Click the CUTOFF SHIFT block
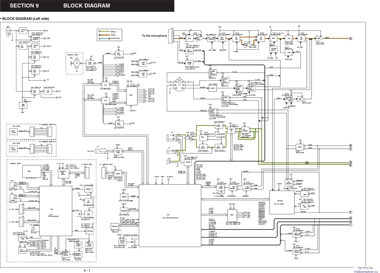380x273 pixels. click(273, 50)
